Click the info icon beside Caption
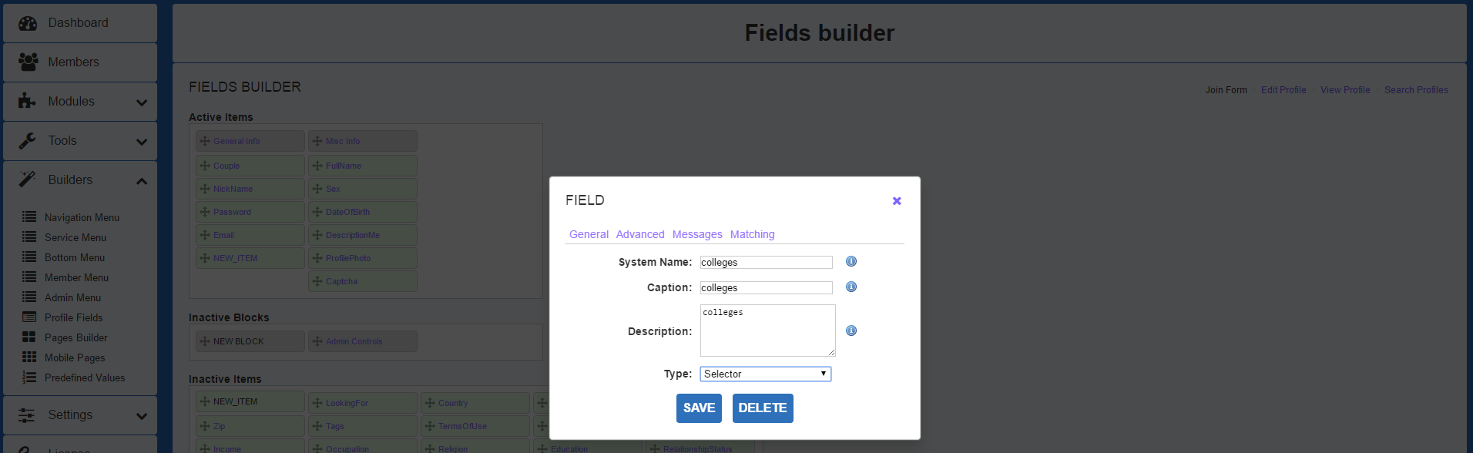The image size is (1473, 453). pyautogui.click(x=851, y=287)
